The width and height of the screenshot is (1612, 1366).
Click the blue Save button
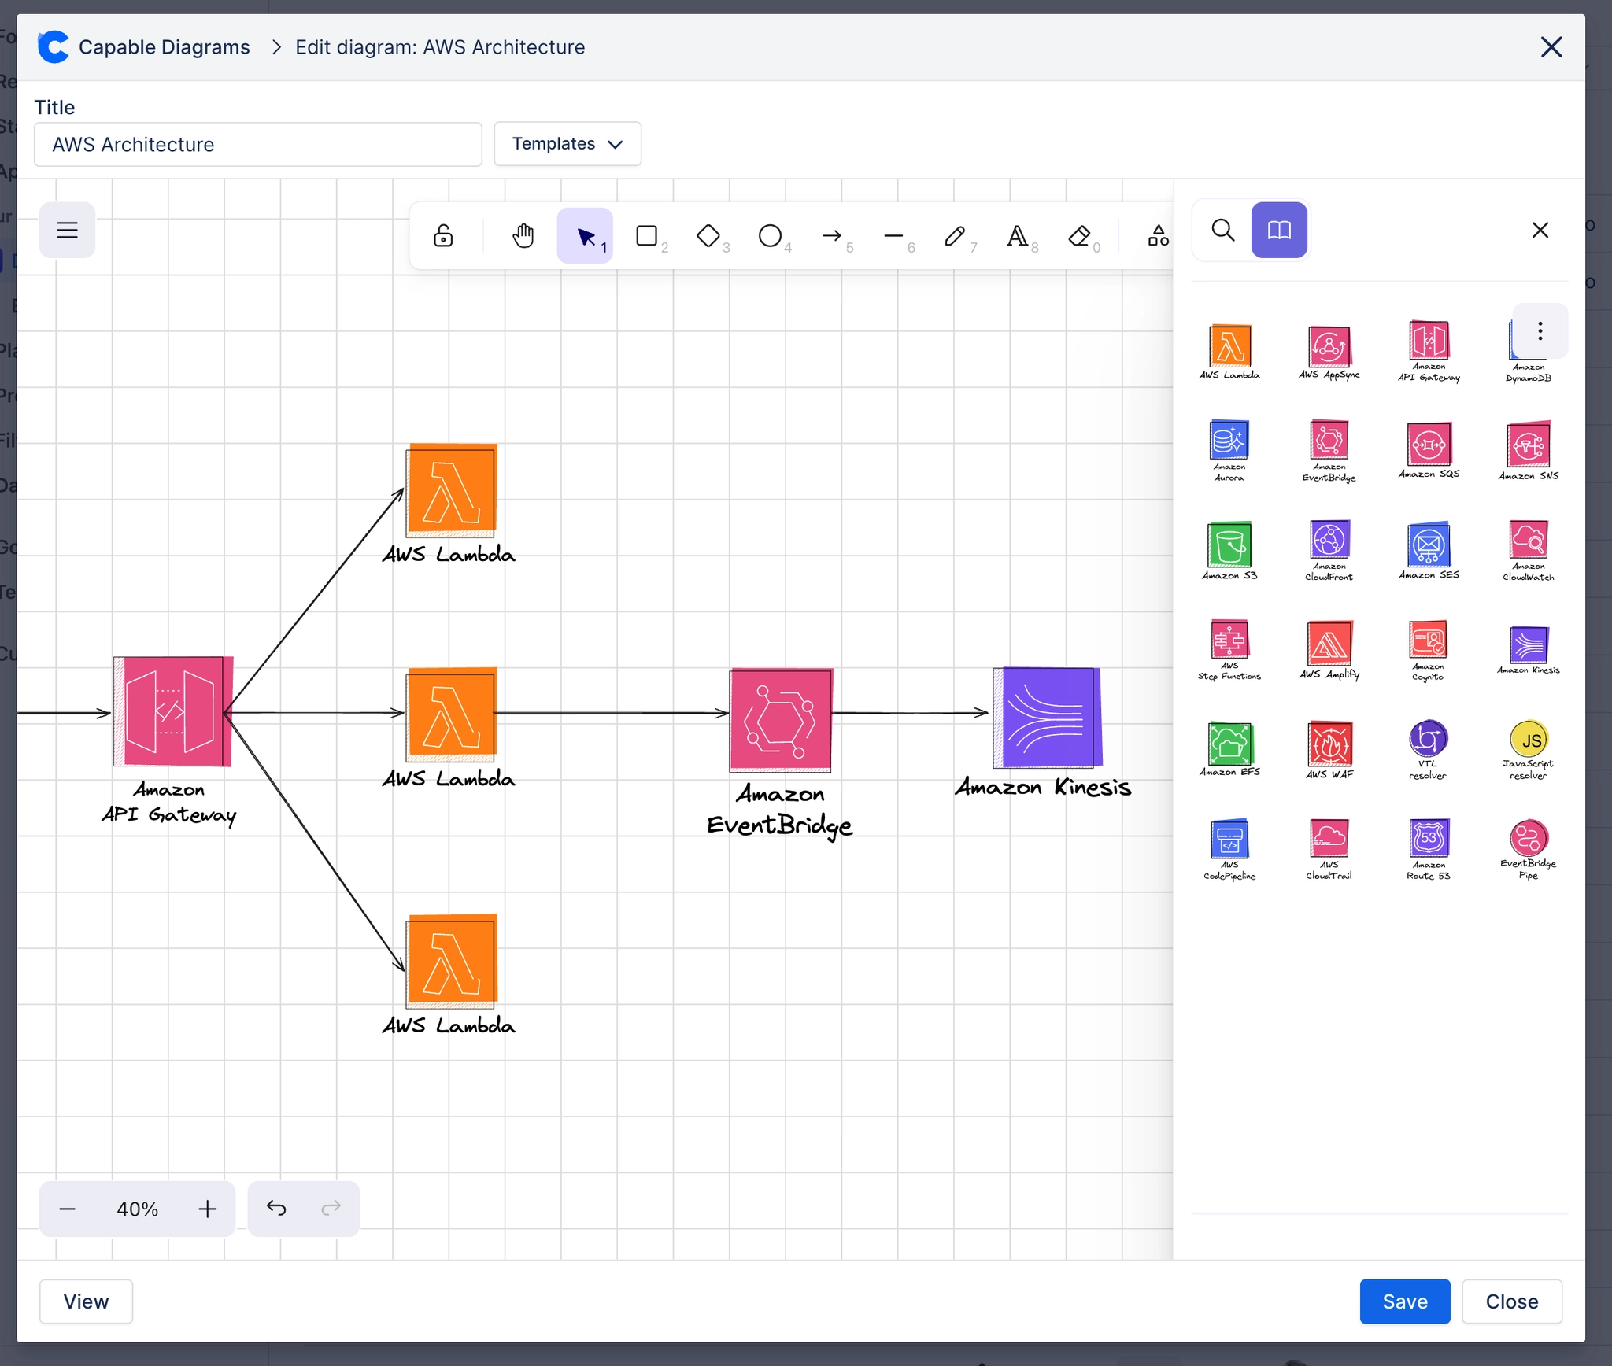1404,1301
